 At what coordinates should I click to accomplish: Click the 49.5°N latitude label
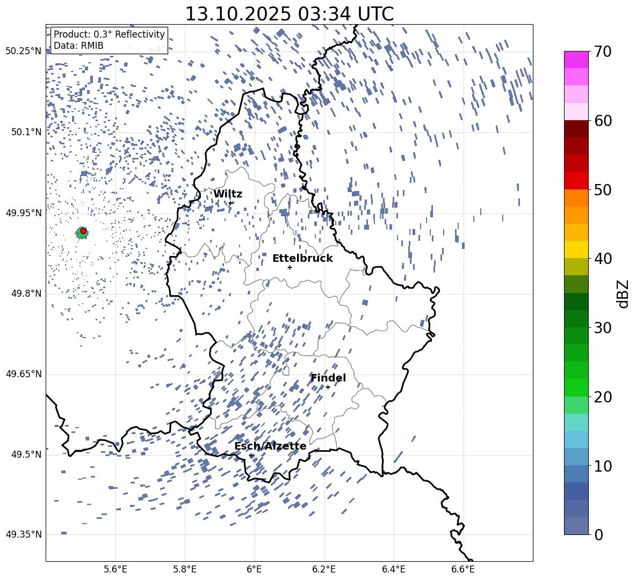[26, 454]
